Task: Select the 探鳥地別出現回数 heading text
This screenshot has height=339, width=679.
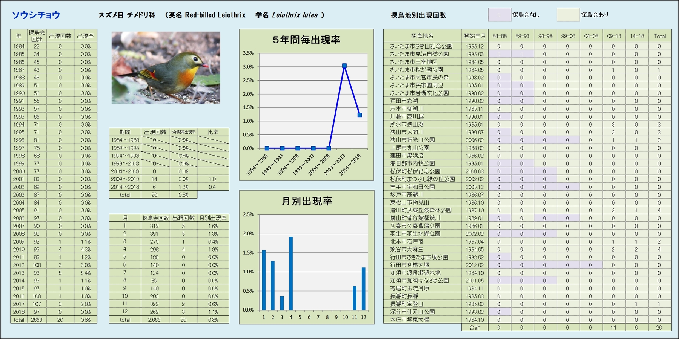Action: [x=418, y=15]
